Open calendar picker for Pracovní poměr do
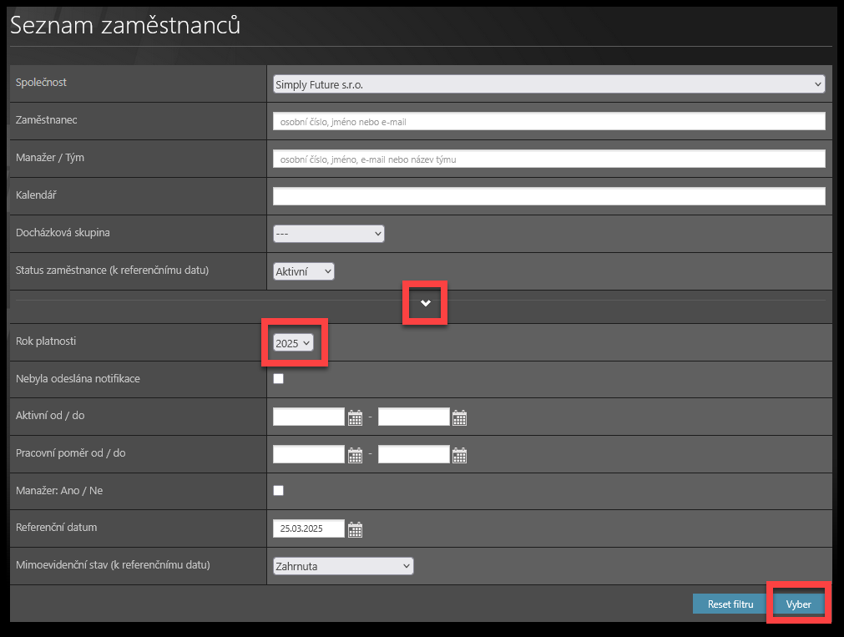 [459, 455]
